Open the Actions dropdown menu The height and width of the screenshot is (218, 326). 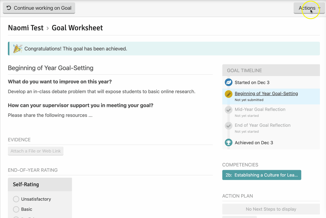[x=309, y=8]
